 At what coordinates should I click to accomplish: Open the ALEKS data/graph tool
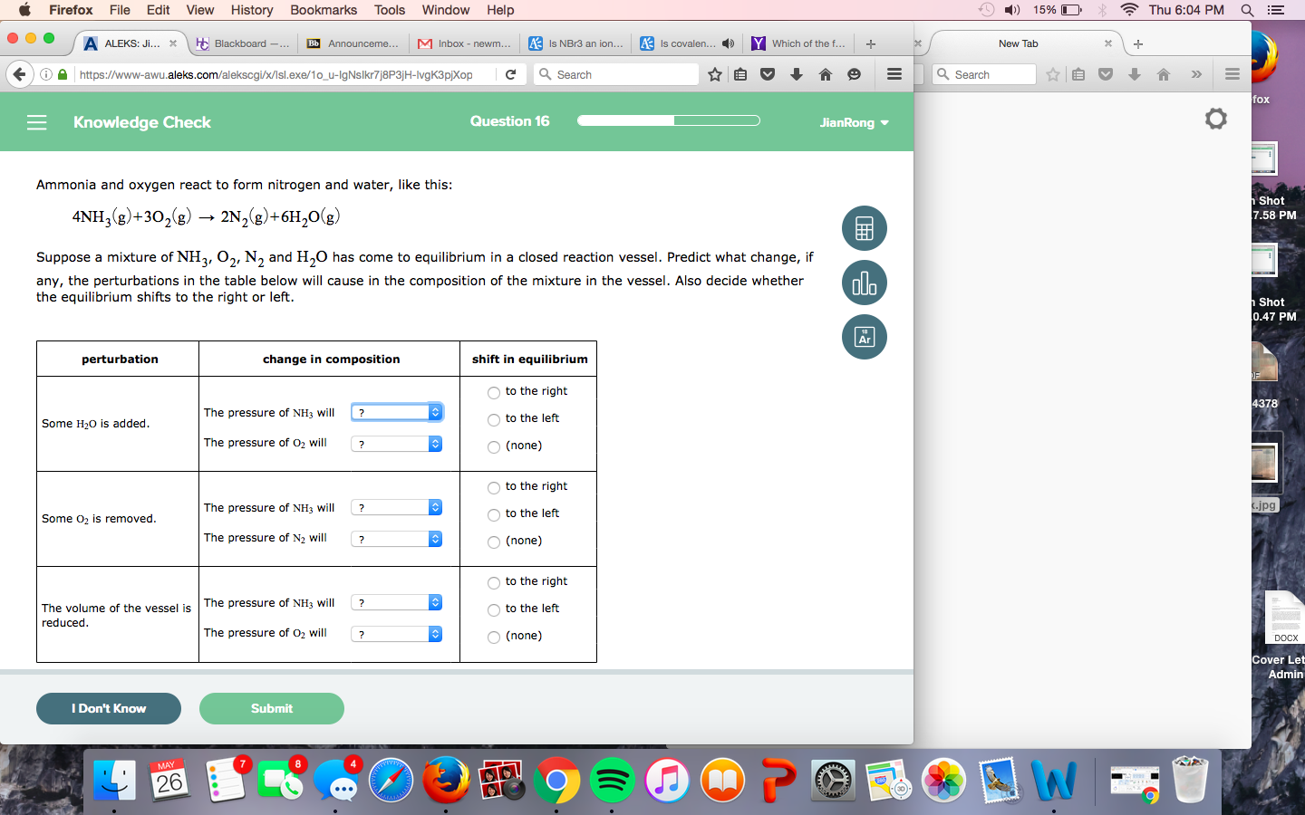click(864, 283)
